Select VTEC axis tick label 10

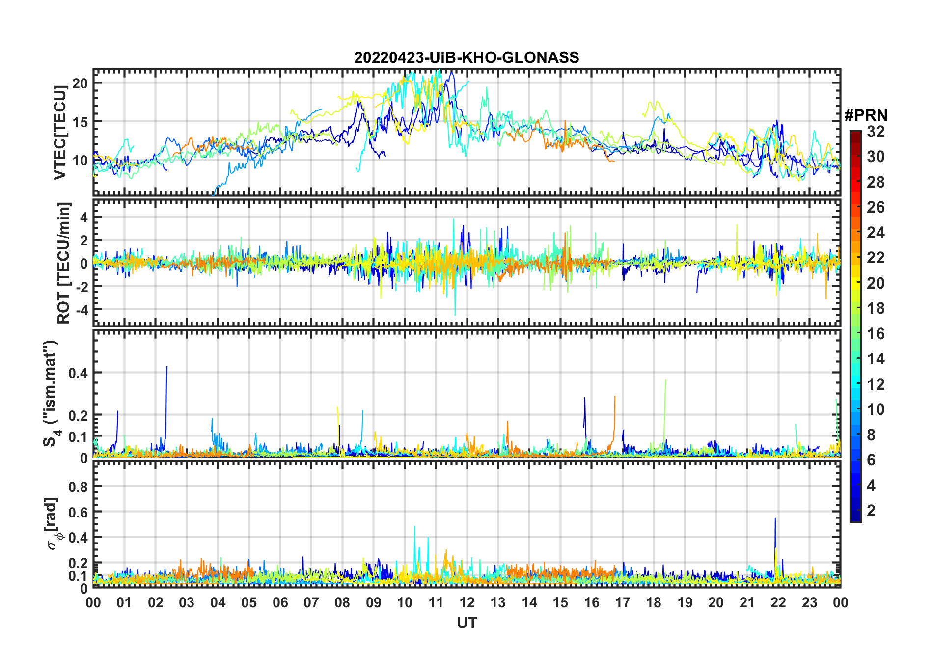pyautogui.click(x=80, y=161)
